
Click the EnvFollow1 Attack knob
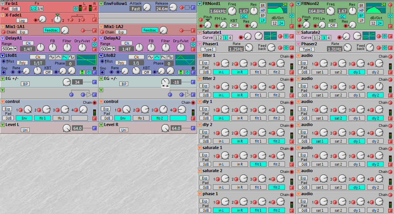coord(147,8)
